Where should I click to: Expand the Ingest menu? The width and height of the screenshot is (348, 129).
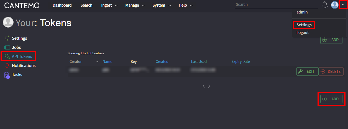pos(109,5)
